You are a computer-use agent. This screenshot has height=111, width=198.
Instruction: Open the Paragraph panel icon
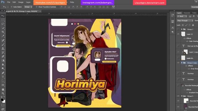tap(173, 32)
